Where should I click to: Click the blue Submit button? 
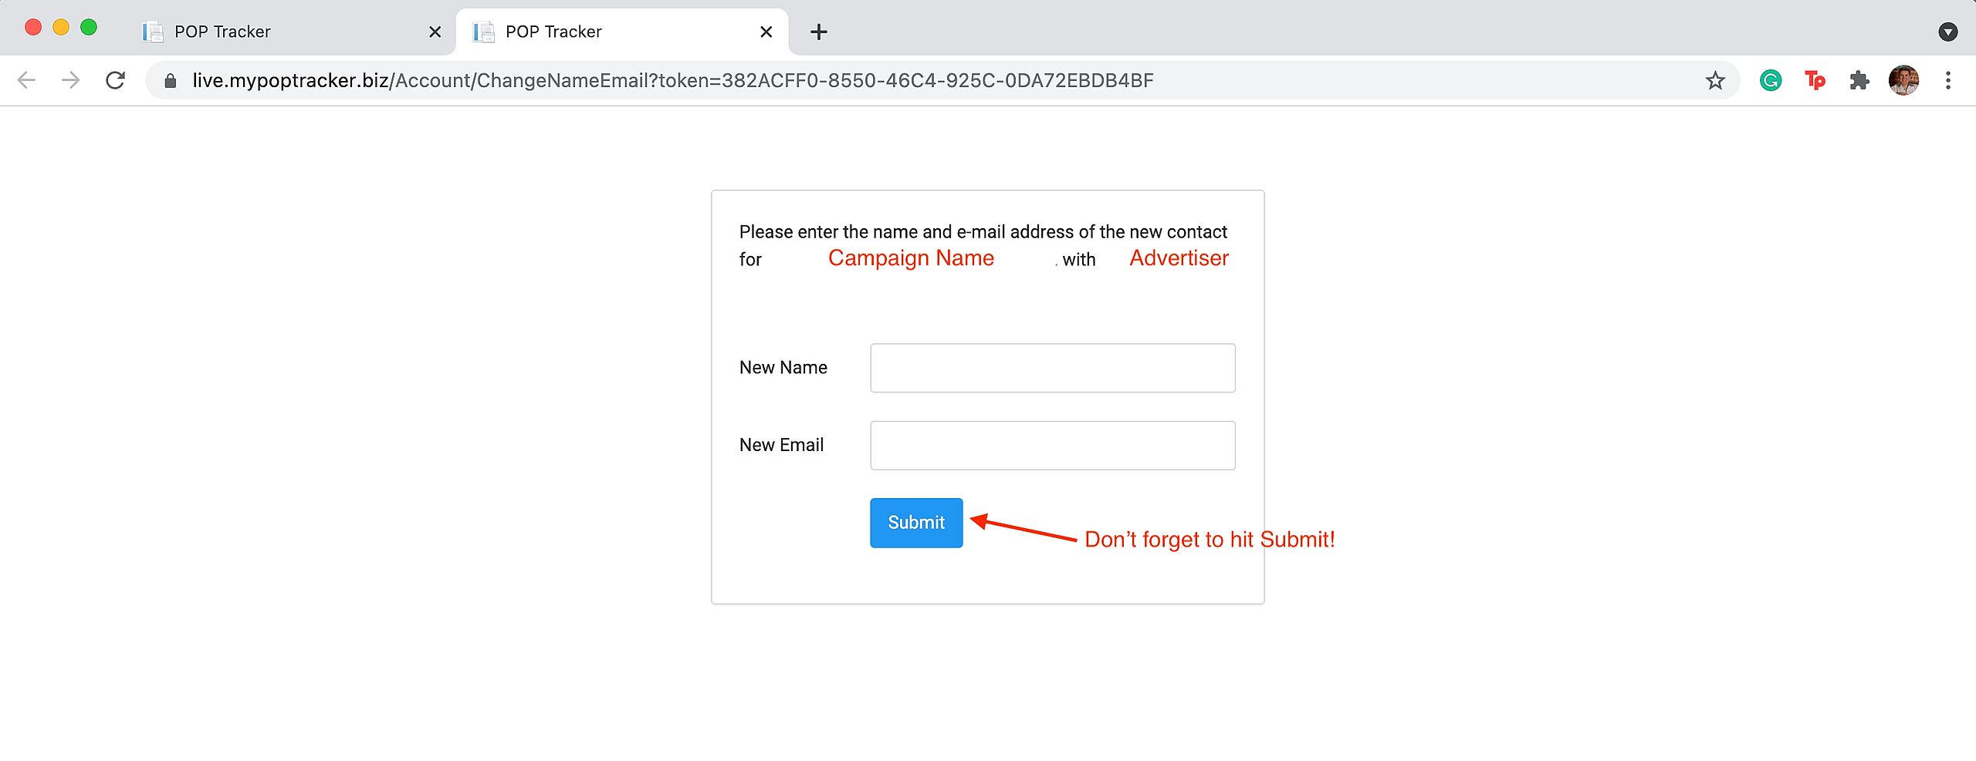click(916, 523)
